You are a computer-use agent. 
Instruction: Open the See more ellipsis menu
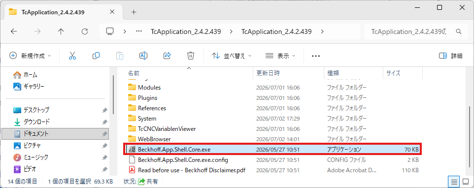click(x=316, y=56)
